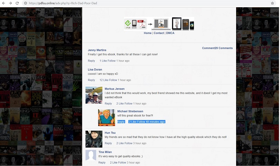
Task: Open the Contact link
Action: click(159, 33)
